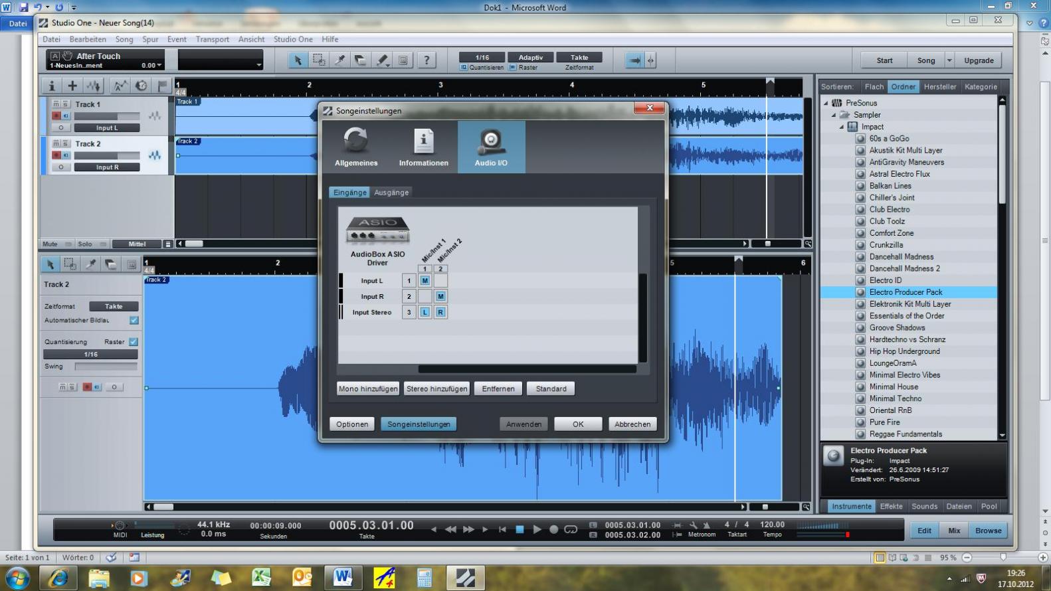Click the record button in transport
This screenshot has width=1051, height=591.
[553, 529]
